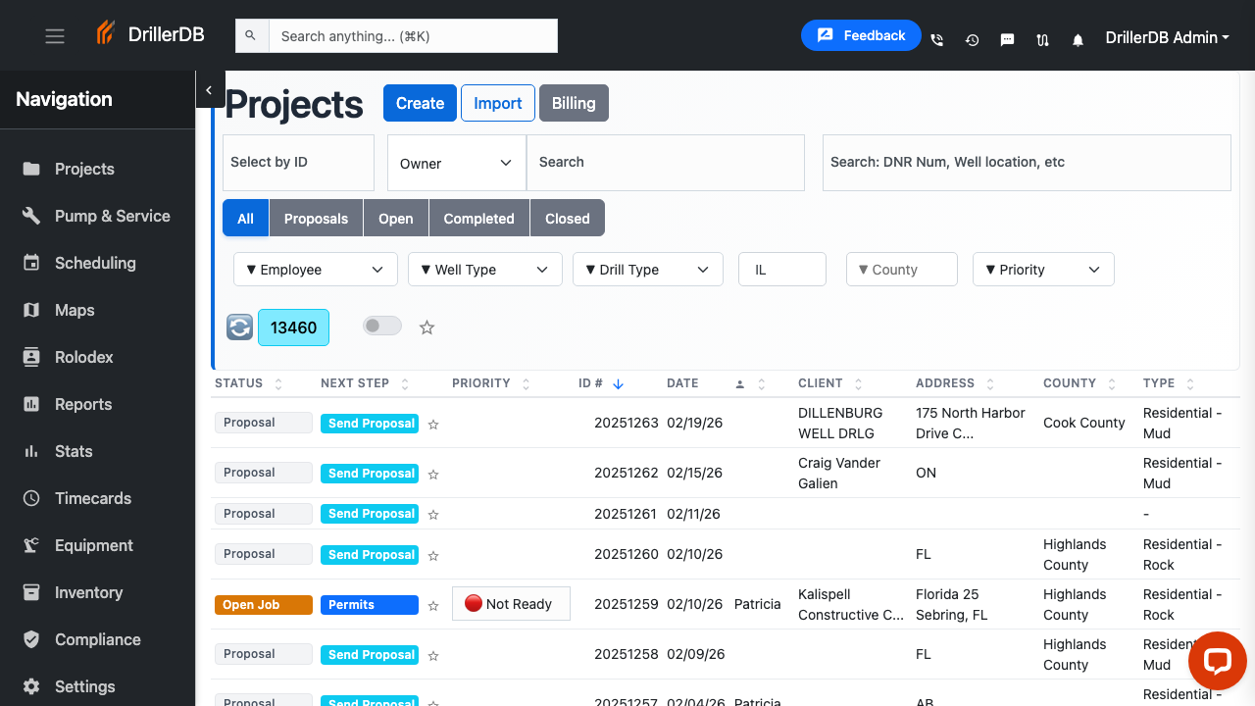1255x706 pixels.
Task: Click the Feedback button
Action: [861, 34]
